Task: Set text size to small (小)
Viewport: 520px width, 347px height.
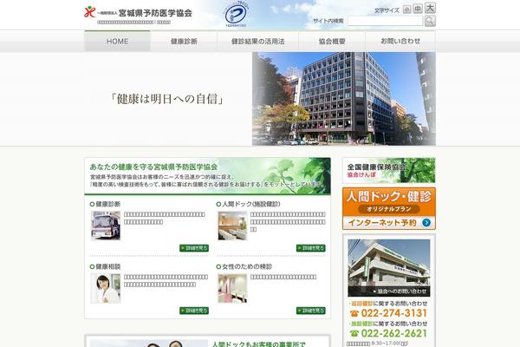Action: point(406,10)
